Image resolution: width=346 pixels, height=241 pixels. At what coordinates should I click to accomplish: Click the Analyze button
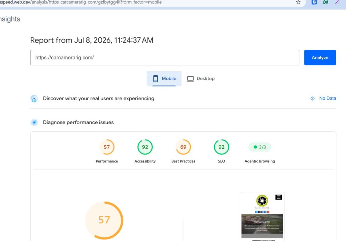320,57
